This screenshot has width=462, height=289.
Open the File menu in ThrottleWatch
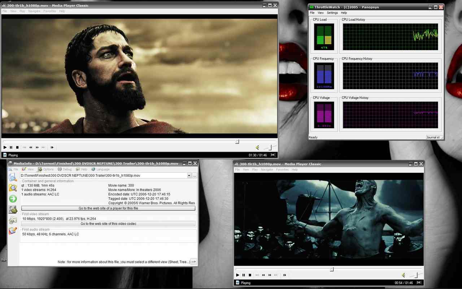[x=312, y=13]
